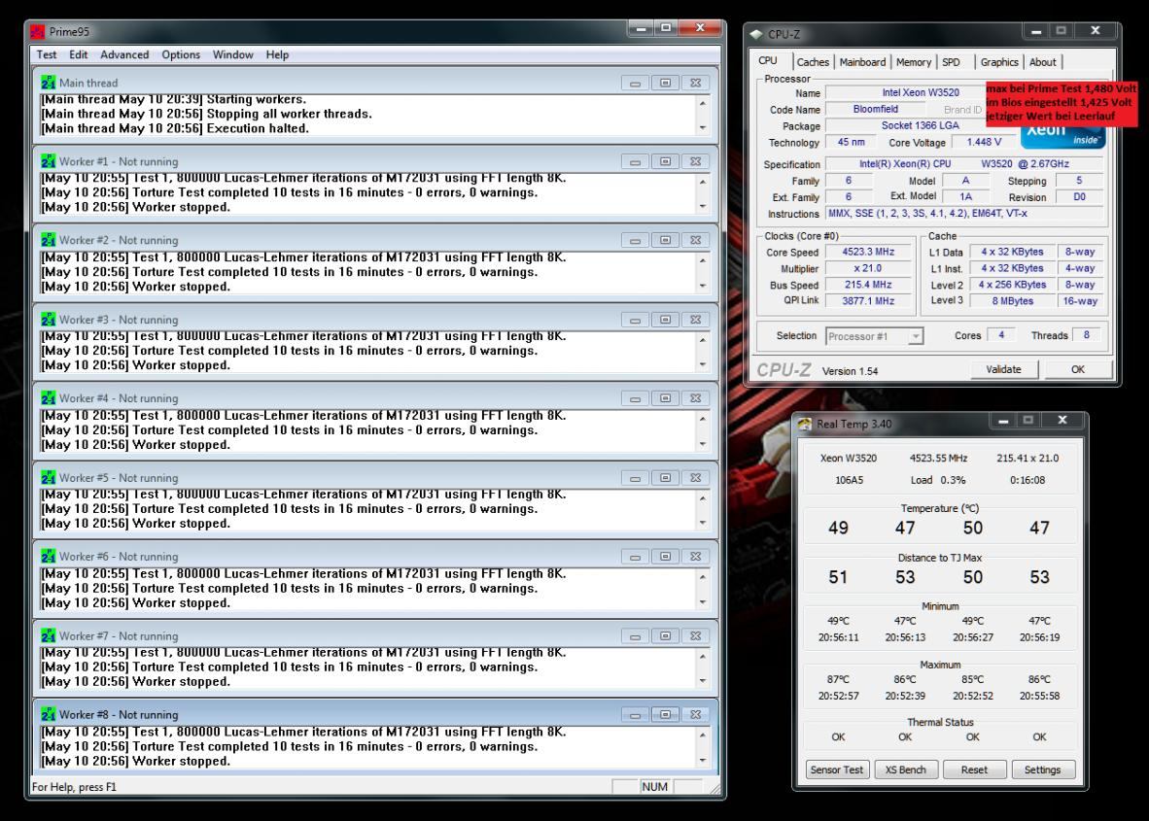The height and width of the screenshot is (821, 1149).
Task: Switch to the Graphics tab in CPU-Z
Action: point(999,62)
